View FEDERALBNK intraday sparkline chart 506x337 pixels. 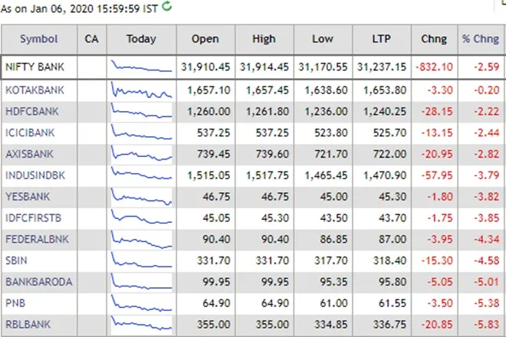coord(141,240)
